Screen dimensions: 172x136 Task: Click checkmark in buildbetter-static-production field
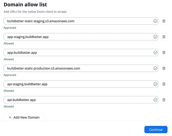[x=155, y=68]
